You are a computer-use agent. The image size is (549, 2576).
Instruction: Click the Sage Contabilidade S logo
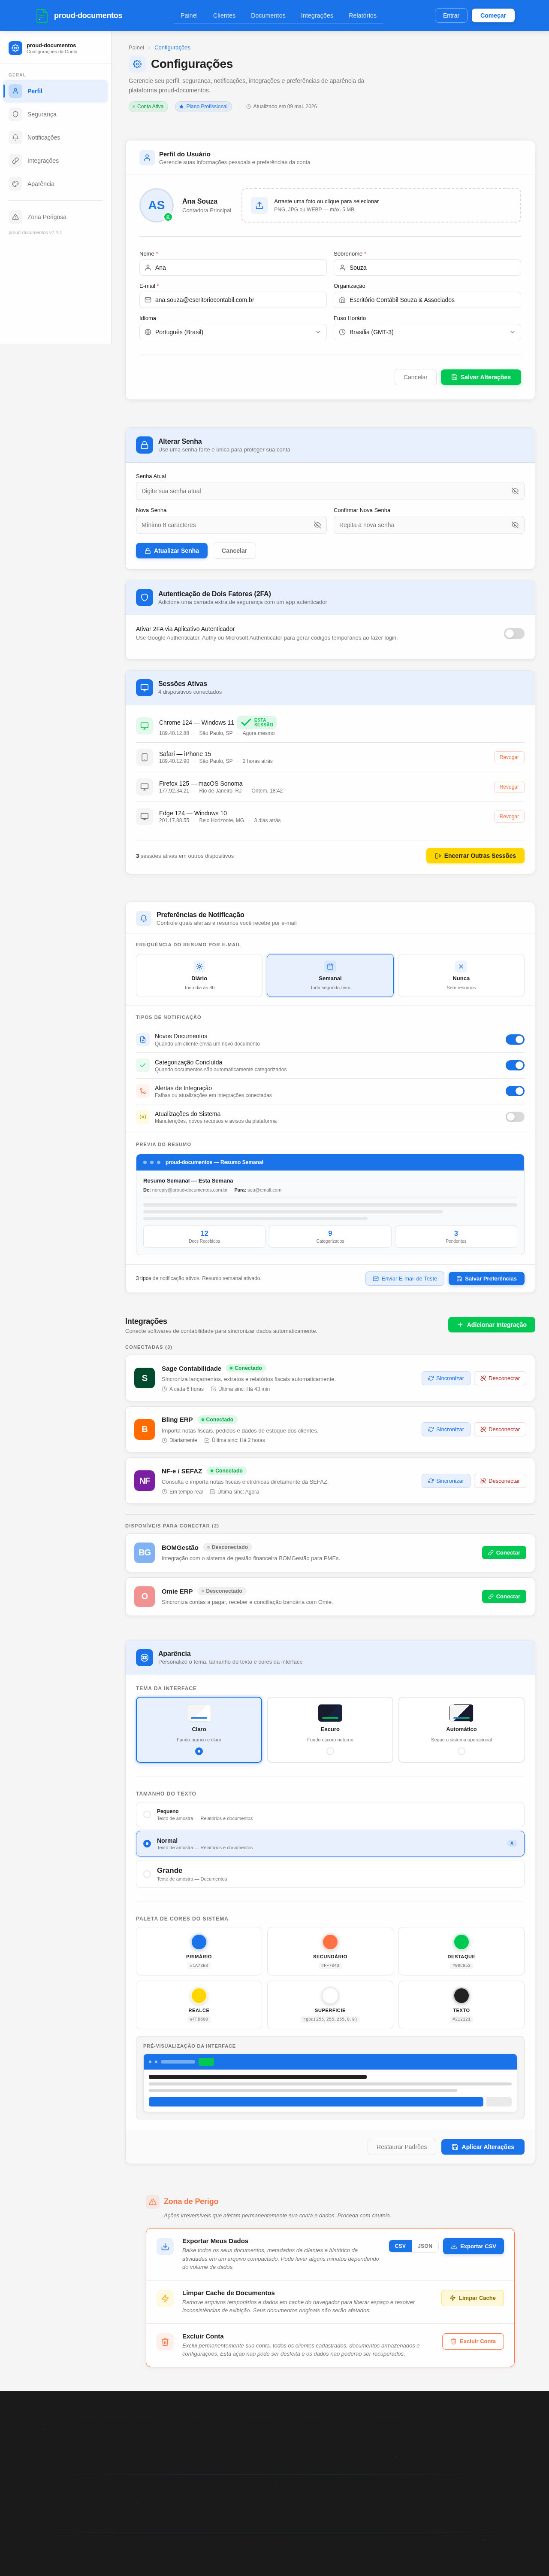[145, 1378]
